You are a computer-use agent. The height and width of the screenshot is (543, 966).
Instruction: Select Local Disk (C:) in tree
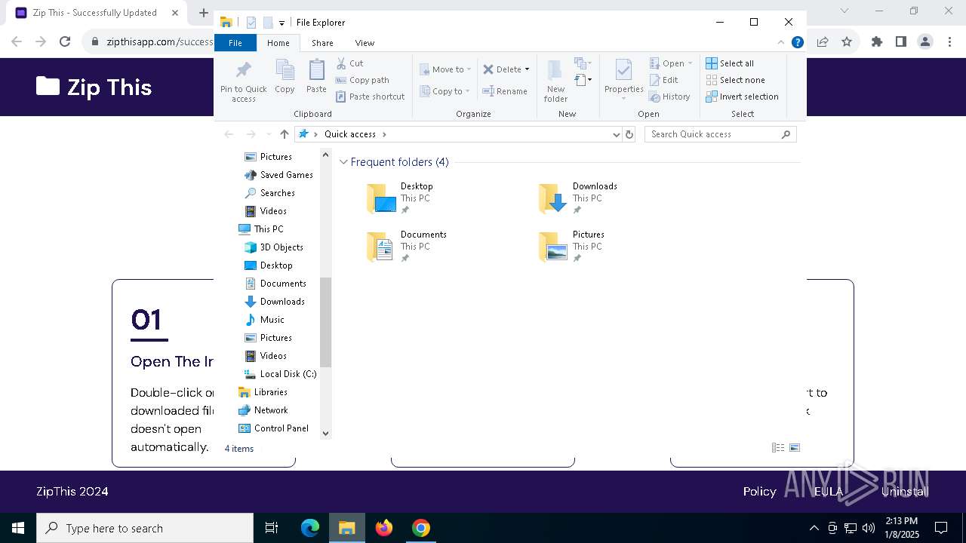click(280, 374)
